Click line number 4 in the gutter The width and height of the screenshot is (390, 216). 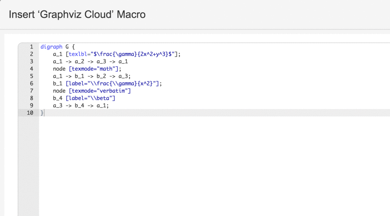(31, 69)
